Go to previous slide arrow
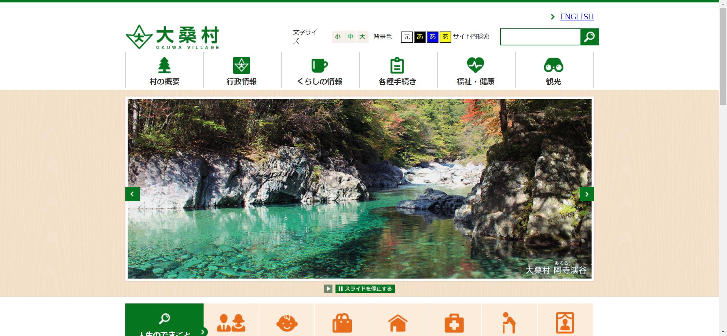 tap(133, 194)
